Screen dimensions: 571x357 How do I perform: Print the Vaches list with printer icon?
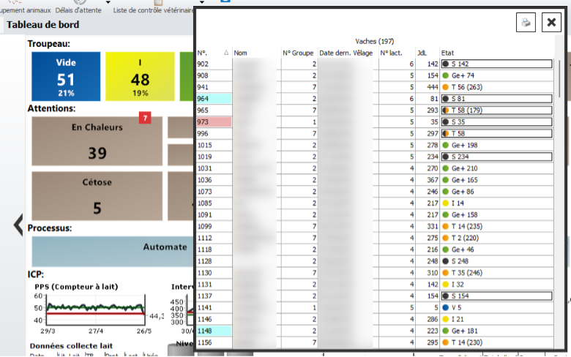coord(526,23)
